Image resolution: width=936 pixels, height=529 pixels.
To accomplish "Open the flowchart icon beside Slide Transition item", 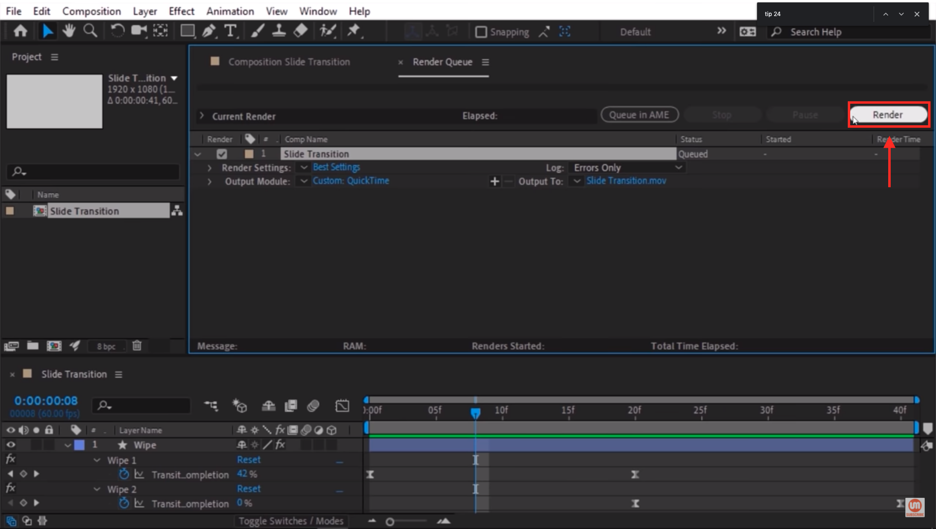I will (177, 211).
